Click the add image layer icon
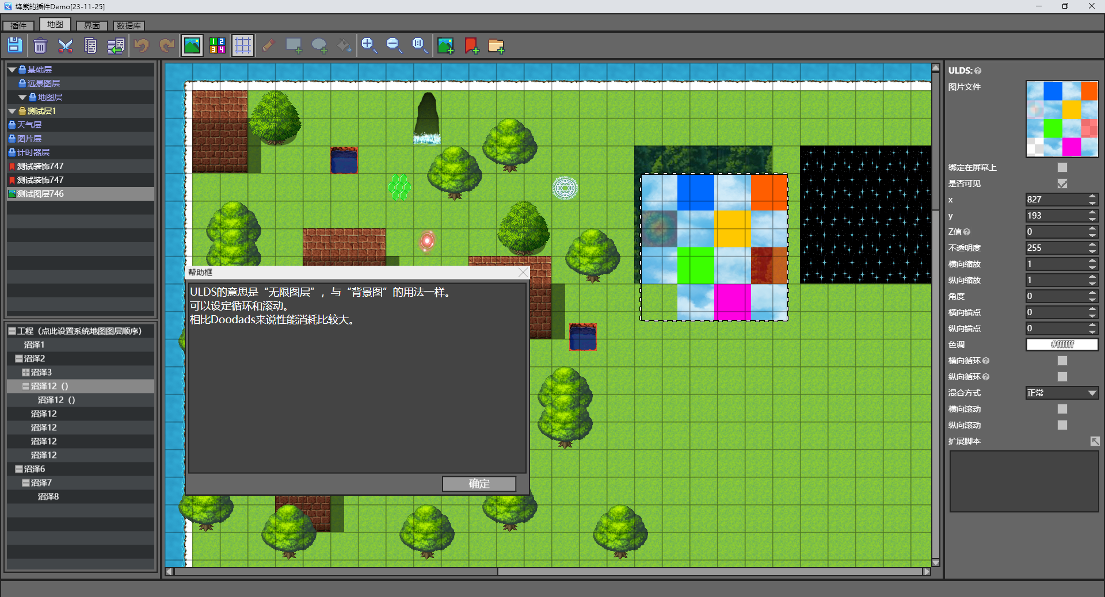Viewport: 1105px width, 597px height. [x=445, y=45]
